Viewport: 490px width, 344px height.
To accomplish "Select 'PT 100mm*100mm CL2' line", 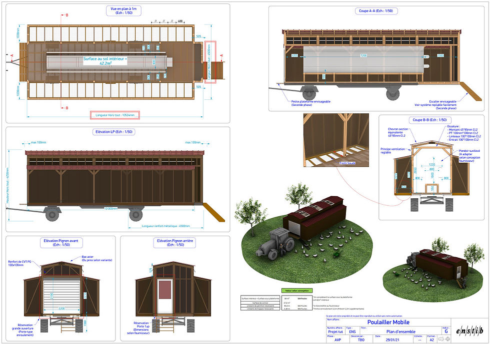I will tap(463, 133).
